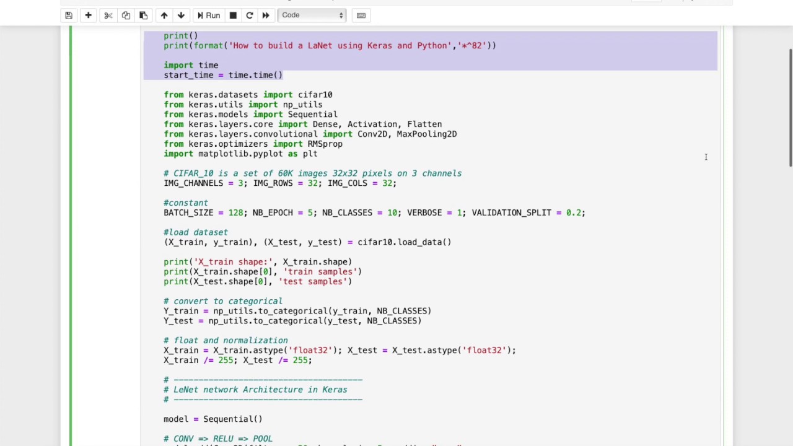Click the '#load dataset' comment
This screenshot has width=793, height=446.
pos(196,232)
